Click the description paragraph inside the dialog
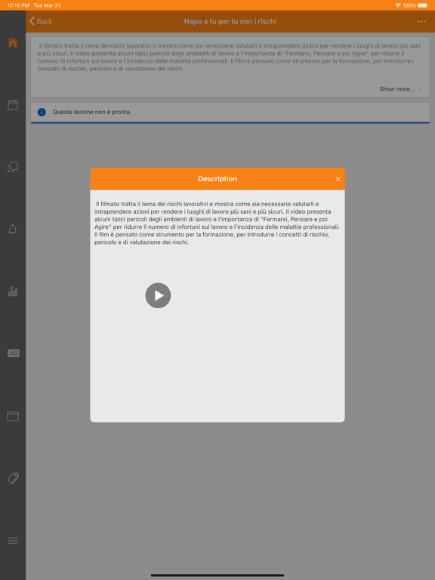The width and height of the screenshot is (435, 580). pyautogui.click(x=217, y=223)
